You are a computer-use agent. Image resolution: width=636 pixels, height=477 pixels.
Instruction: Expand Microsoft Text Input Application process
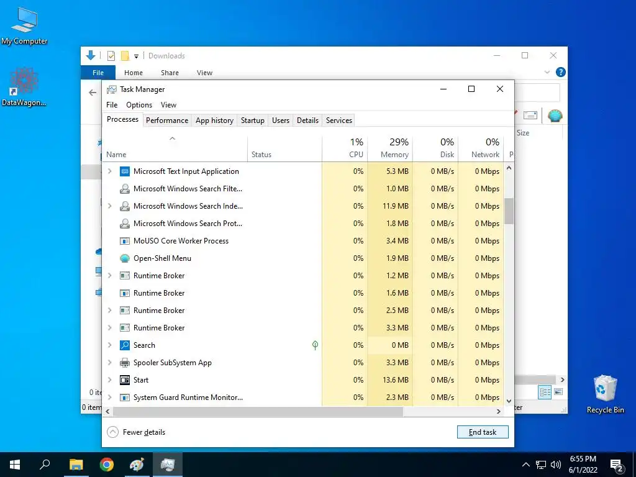[x=109, y=171]
